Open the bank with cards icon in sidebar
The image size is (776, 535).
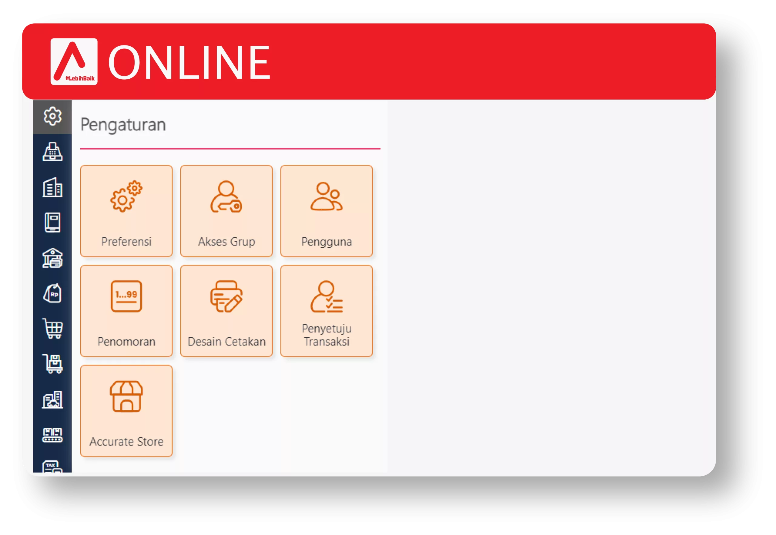point(52,258)
